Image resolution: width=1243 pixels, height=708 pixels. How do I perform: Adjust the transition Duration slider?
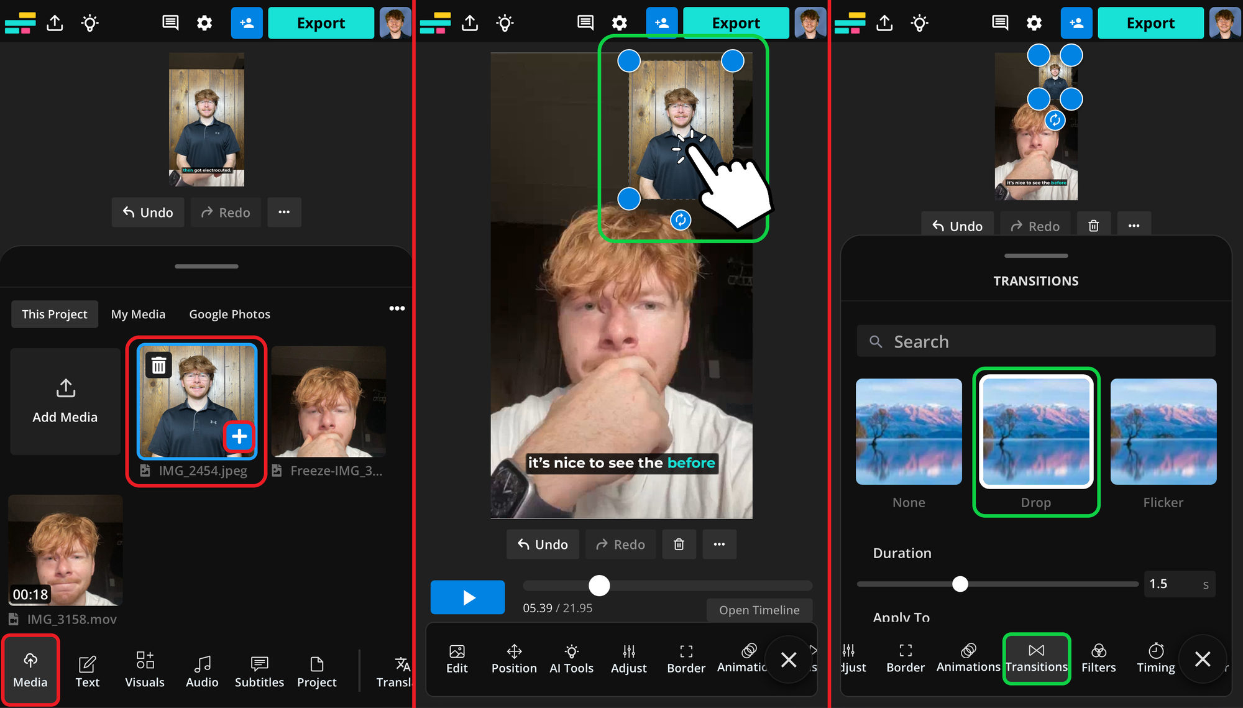[x=960, y=584]
